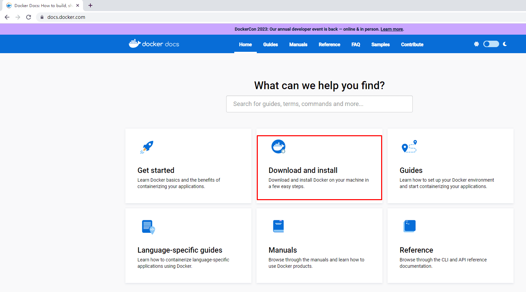Click the docs.docker.com address bar
Image resolution: width=526 pixels, height=292 pixels.
tap(281, 17)
